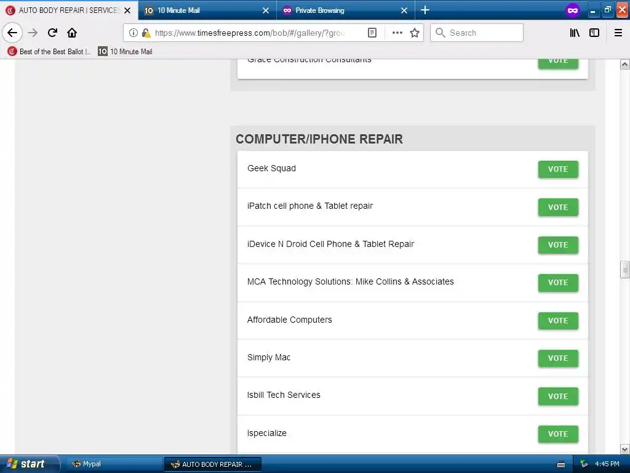Image resolution: width=630 pixels, height=473 pixels.
Task: Open the hamburger application menu
Action: pyautogui.click(x=618, y=33)
